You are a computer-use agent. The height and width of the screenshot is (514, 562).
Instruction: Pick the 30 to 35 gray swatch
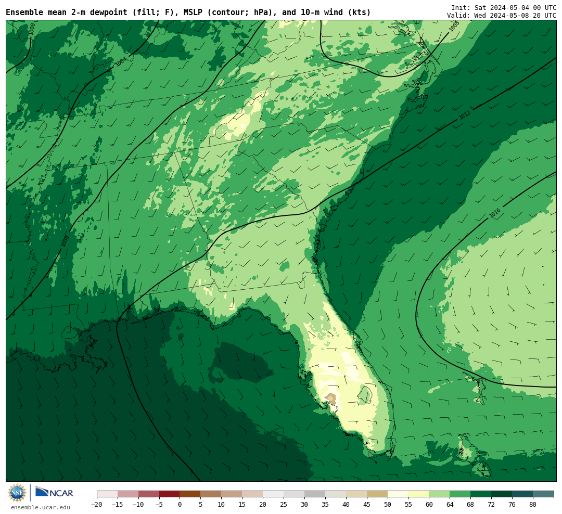coord(315,494)
